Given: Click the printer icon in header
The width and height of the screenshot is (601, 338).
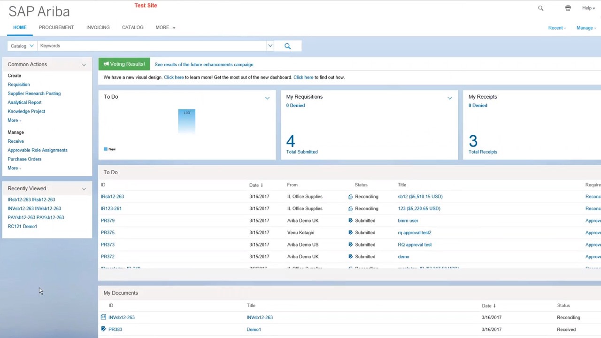Looking at the screenshot, I should pyautogui.click(x=568, y=8).
